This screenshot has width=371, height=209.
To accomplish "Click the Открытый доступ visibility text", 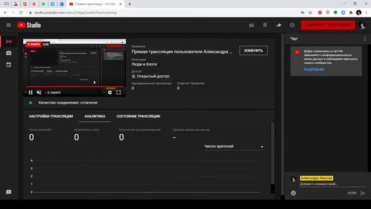I will pyautogui.click(x=153, y=76).
